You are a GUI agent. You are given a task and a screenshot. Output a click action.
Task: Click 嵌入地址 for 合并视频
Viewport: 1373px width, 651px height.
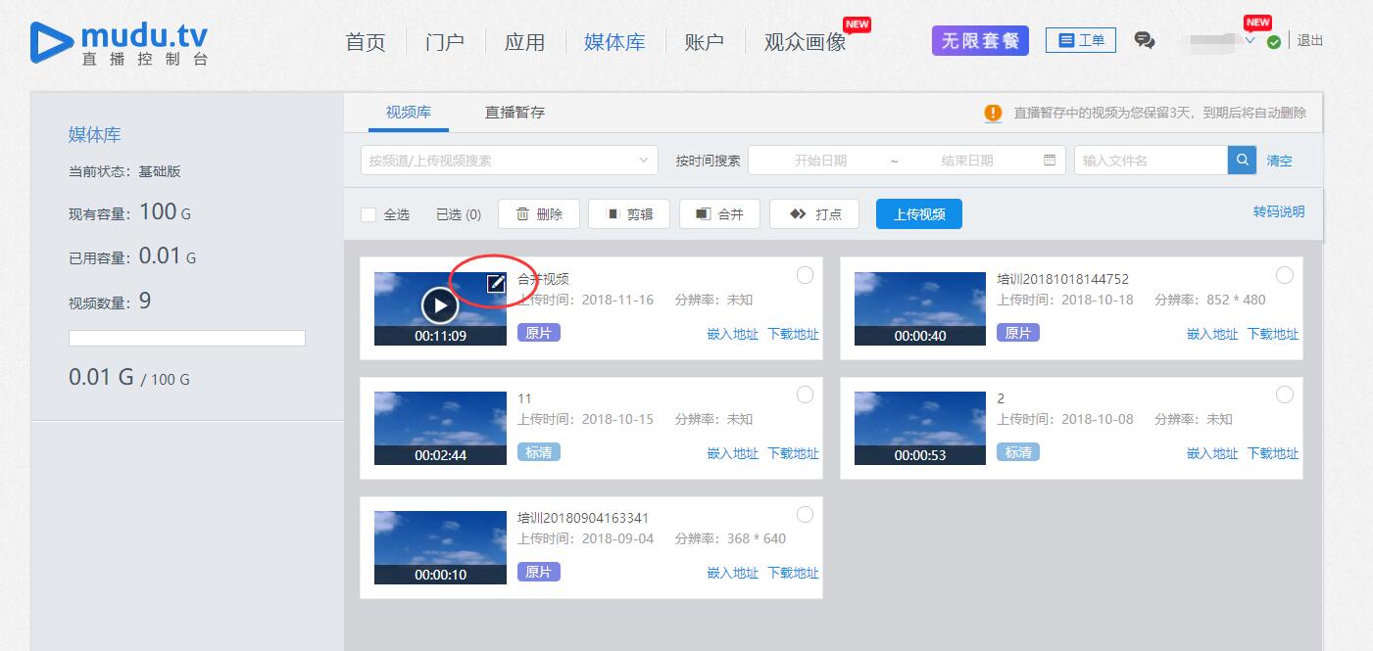pos(733,334)
